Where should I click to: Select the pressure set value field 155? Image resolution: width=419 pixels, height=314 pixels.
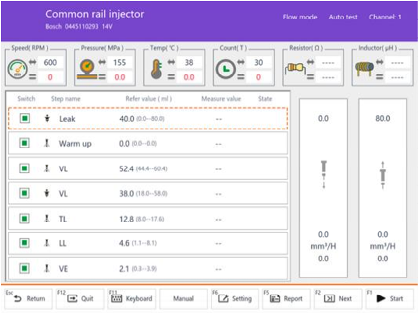point(119,63)
